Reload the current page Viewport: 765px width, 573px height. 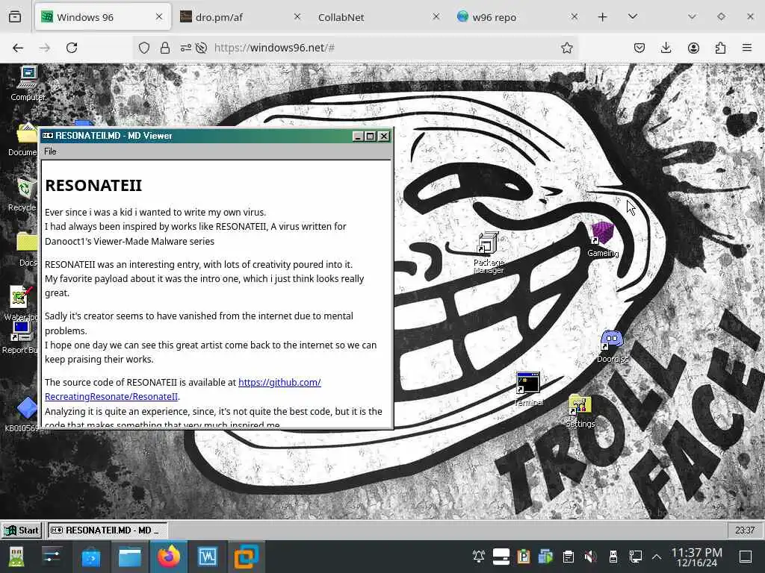[x=72, y=48]
